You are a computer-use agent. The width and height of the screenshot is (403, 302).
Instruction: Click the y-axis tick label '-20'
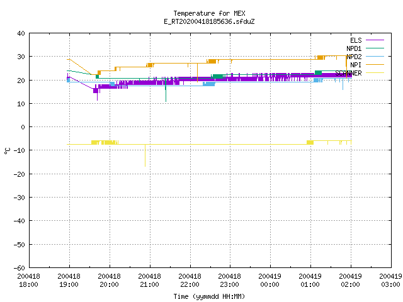click(20, 174)
